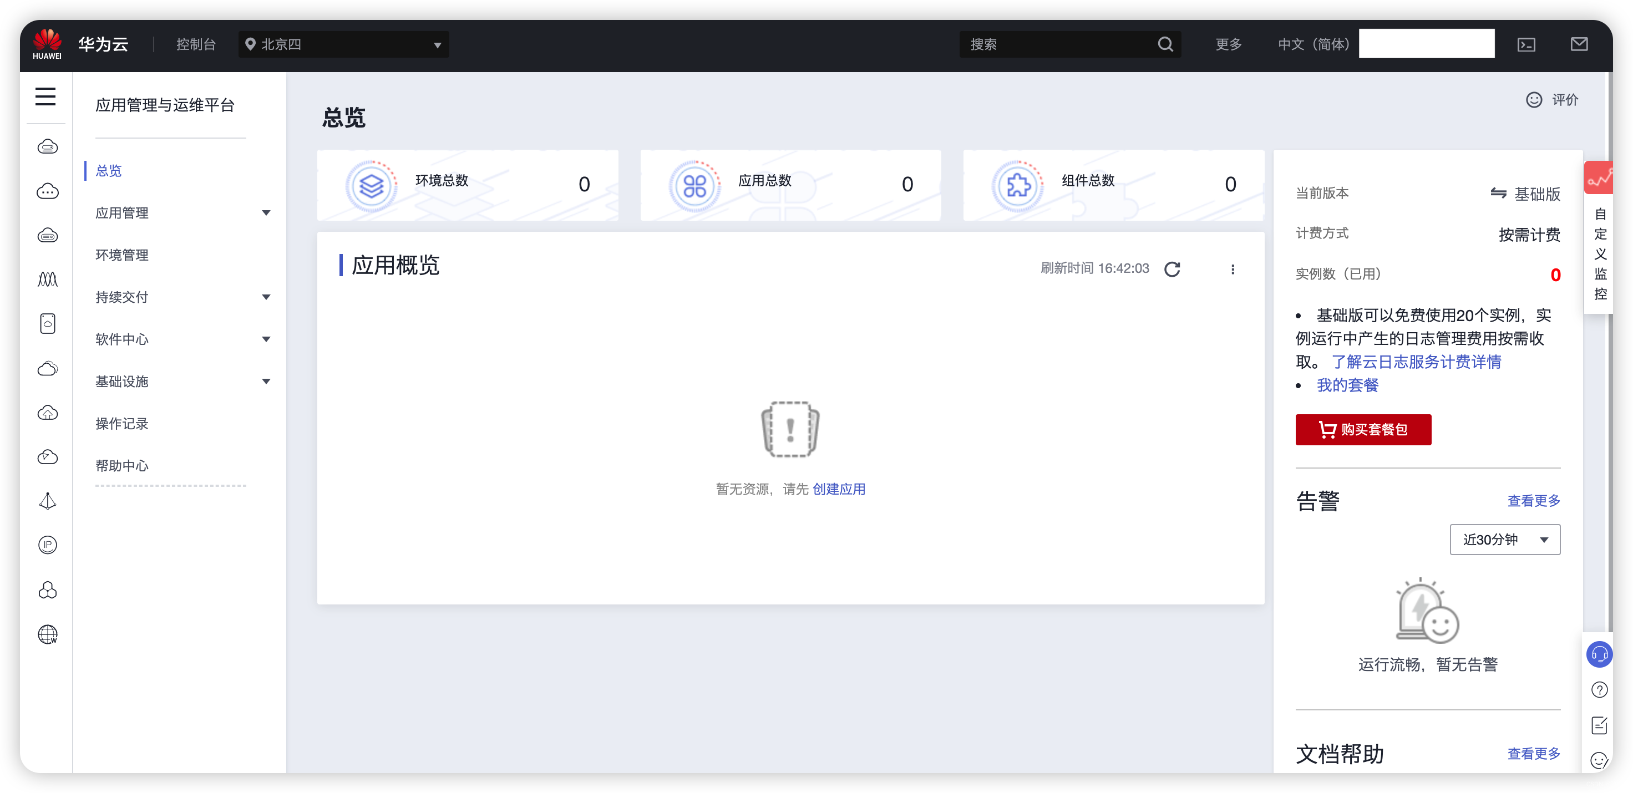
Task: Click the search magnifier icon
Action: point(1165,44)
